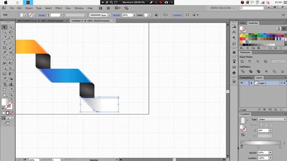Select the Lasso tool
287x161 pixels.
(x=11, y=32)
